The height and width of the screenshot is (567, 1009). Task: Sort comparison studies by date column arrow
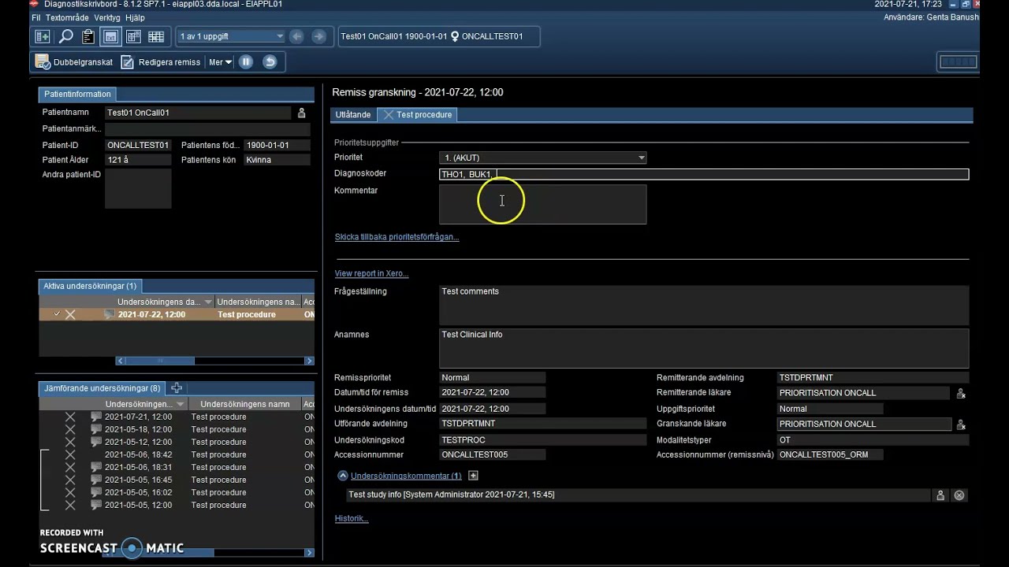pyautogui.click(x=181, y=404)
